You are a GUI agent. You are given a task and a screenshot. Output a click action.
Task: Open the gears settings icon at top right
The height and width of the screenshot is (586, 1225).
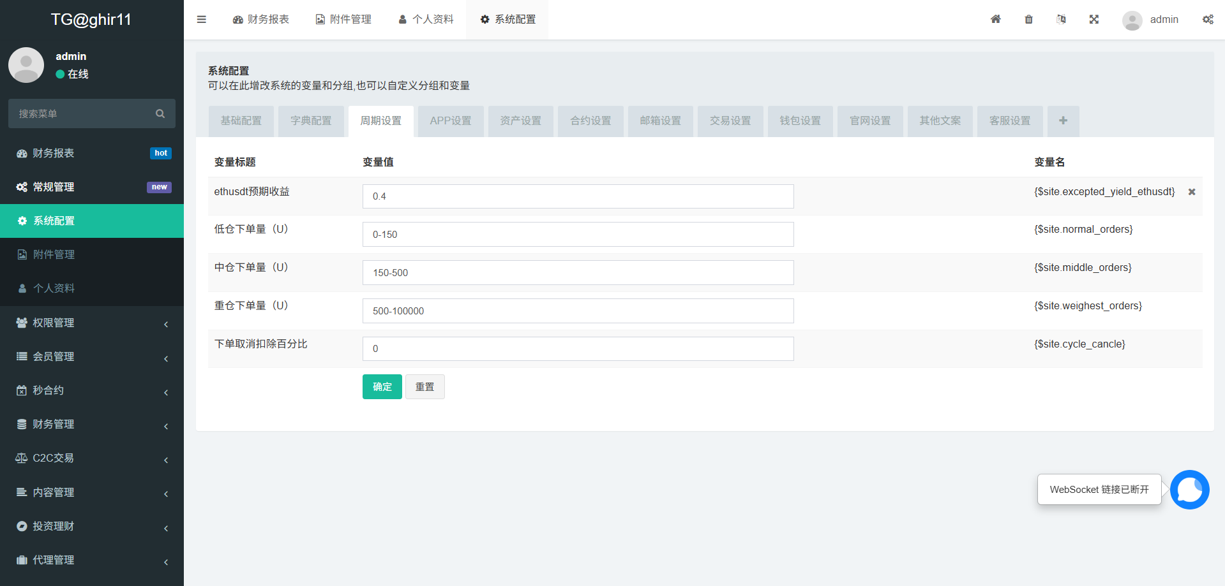click(x=1208, y=19)
